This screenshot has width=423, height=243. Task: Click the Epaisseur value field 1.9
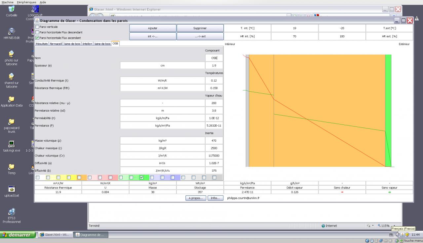(x=214, y=65)
